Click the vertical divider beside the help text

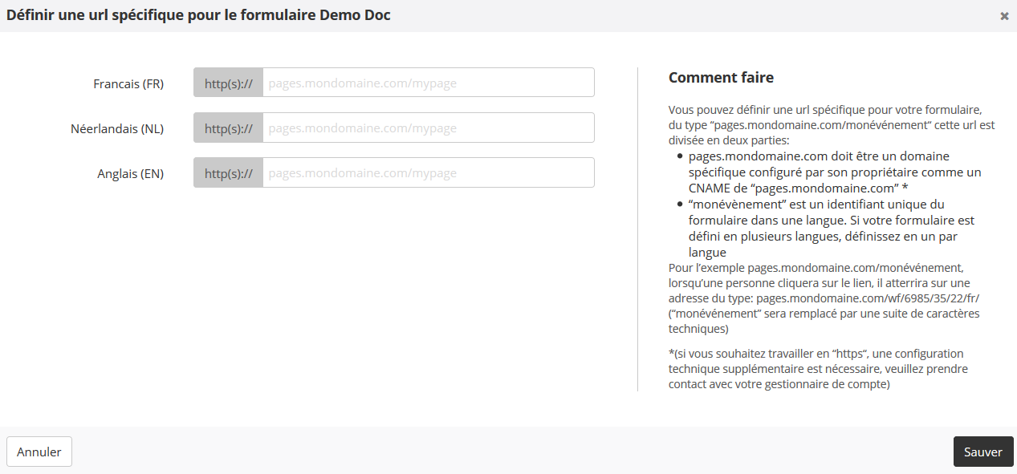[637, 229]
